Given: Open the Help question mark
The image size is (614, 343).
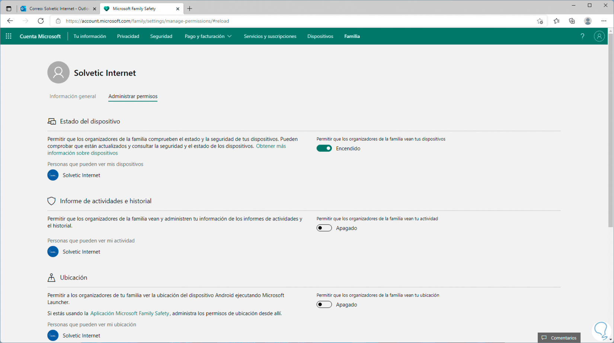Looking at the screenshot, I should (582, 36).
